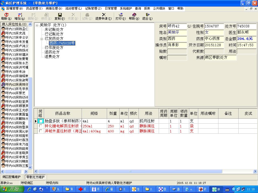This screenshot has width=258, height=193.
Task: Click the 药品名称 column header
Action: coord(63,113)
